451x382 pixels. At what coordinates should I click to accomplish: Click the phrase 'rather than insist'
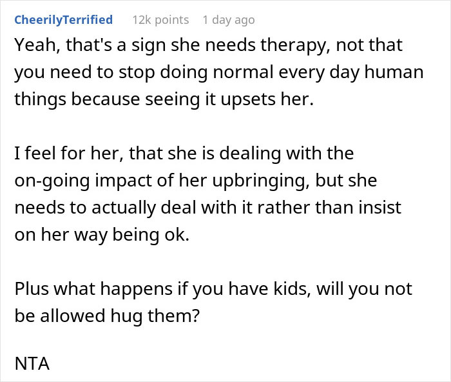(329, 207)
